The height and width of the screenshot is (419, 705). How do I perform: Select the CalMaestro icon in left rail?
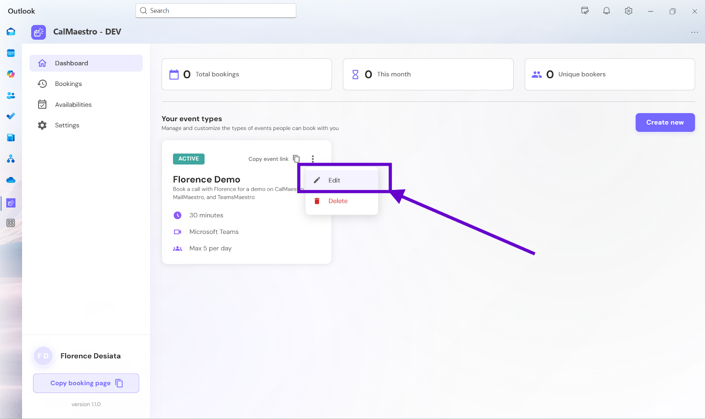tap(11, 203)
